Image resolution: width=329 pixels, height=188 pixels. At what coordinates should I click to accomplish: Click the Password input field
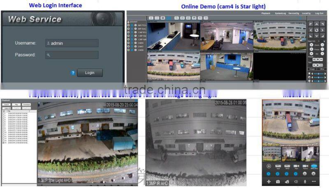tap(72, 55)
